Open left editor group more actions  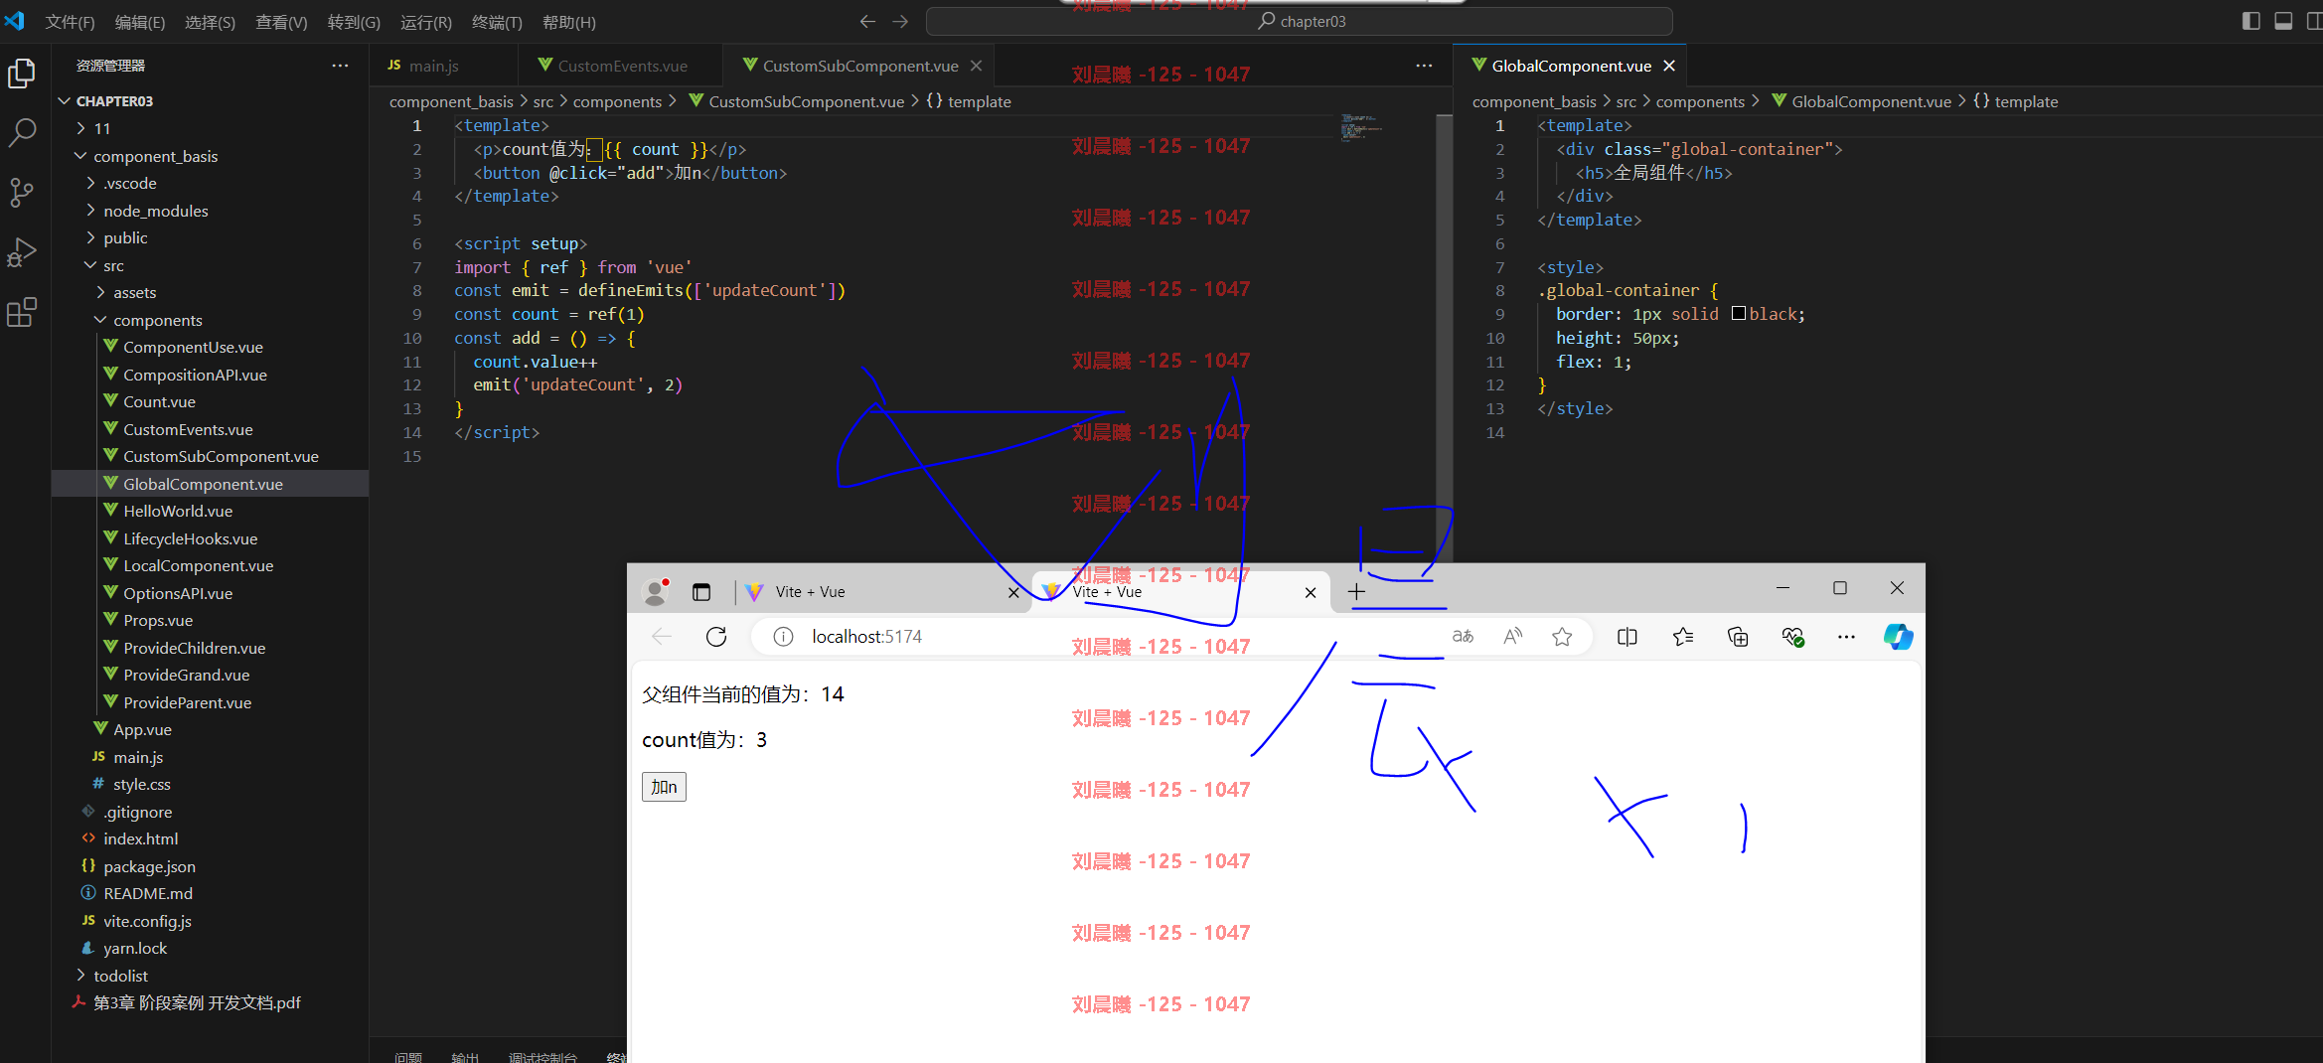pos(1424,66)
